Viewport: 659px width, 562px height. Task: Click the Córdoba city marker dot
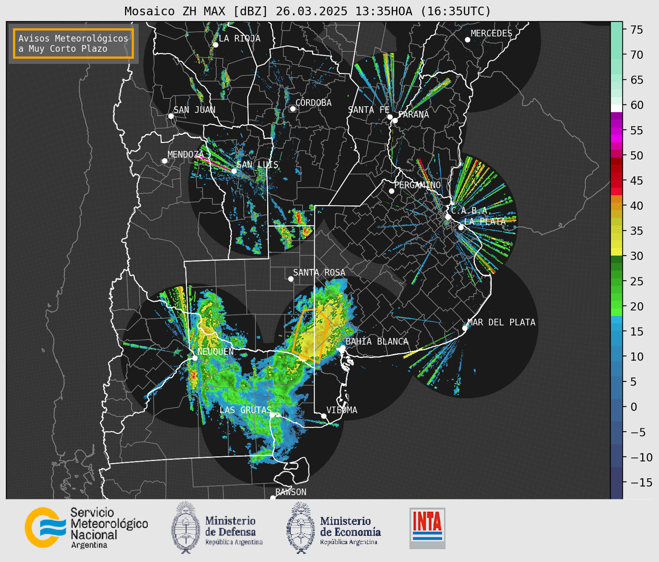pos(293,109)
